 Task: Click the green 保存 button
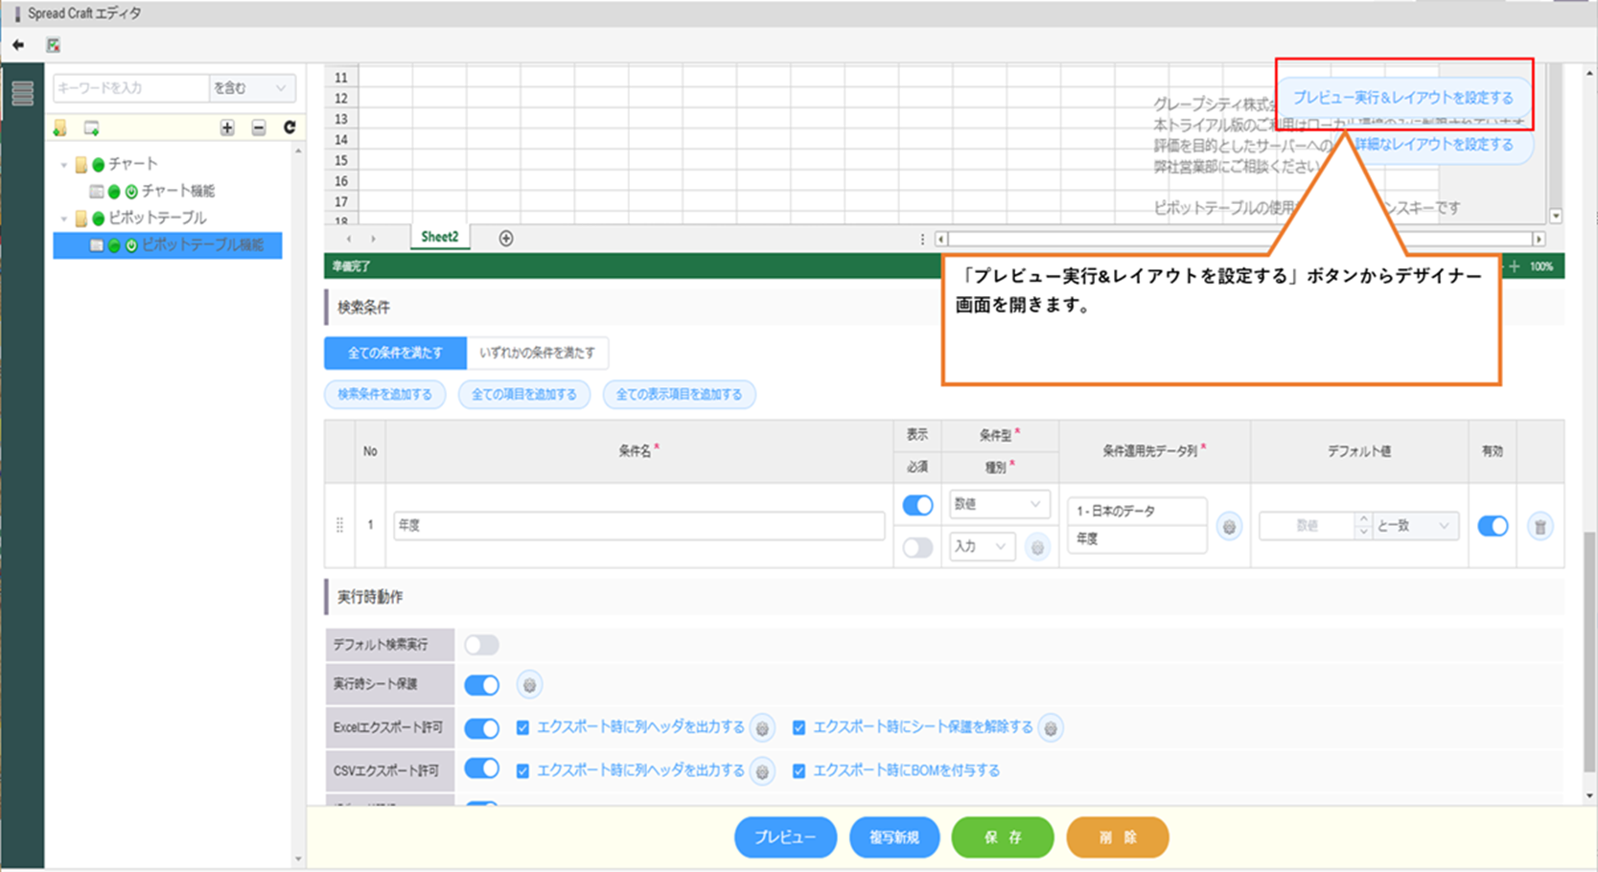point(1002,838)
